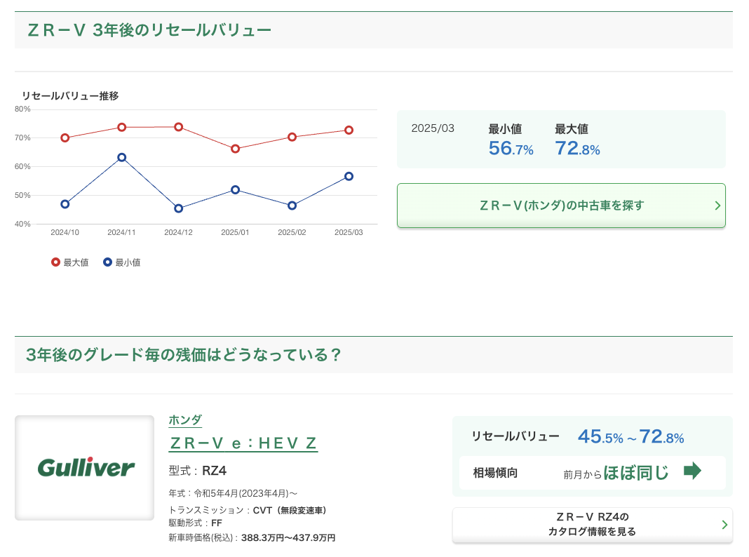Image resolution: width=749 pixels, height=557 pixels.
Task: Click the chevron on the カタログ情報を見る button
Action: (724, 525)
